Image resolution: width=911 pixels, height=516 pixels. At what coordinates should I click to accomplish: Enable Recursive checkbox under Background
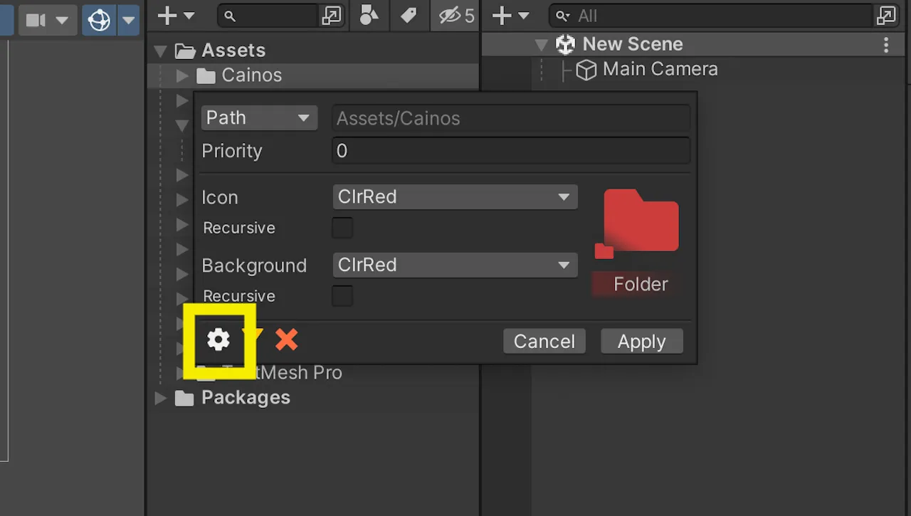pyautogui.click(x=342, y=296)
